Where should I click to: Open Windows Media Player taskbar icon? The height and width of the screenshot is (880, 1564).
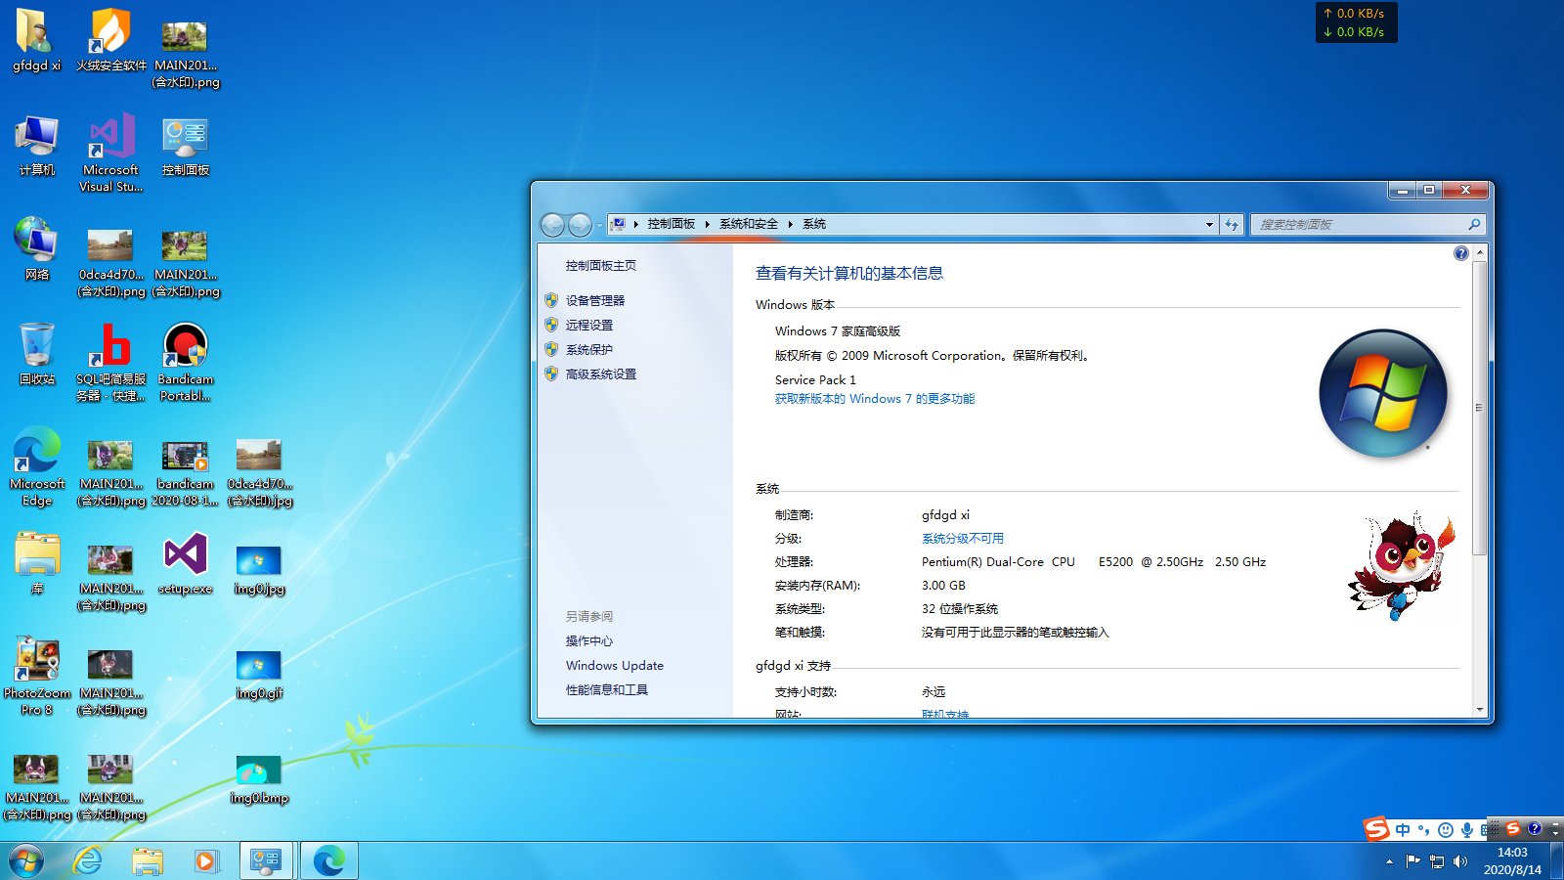(x=205, y=860)
